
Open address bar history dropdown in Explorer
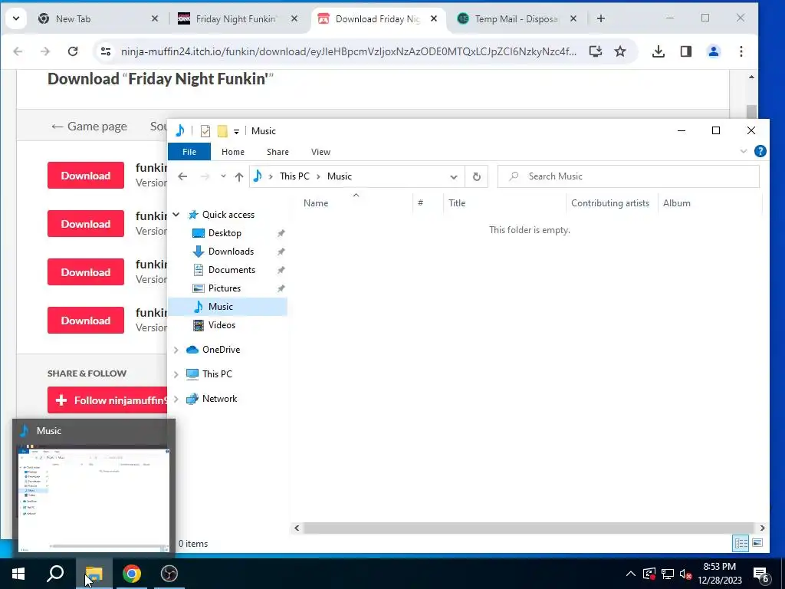(x=454, y=177)
